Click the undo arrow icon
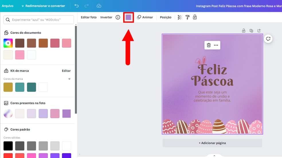Viewport: 282px width, 158px height. 77,6
